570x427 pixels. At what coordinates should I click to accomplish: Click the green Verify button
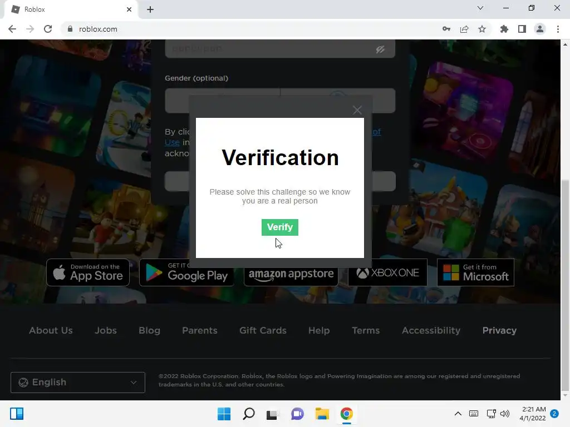(279, 227)
